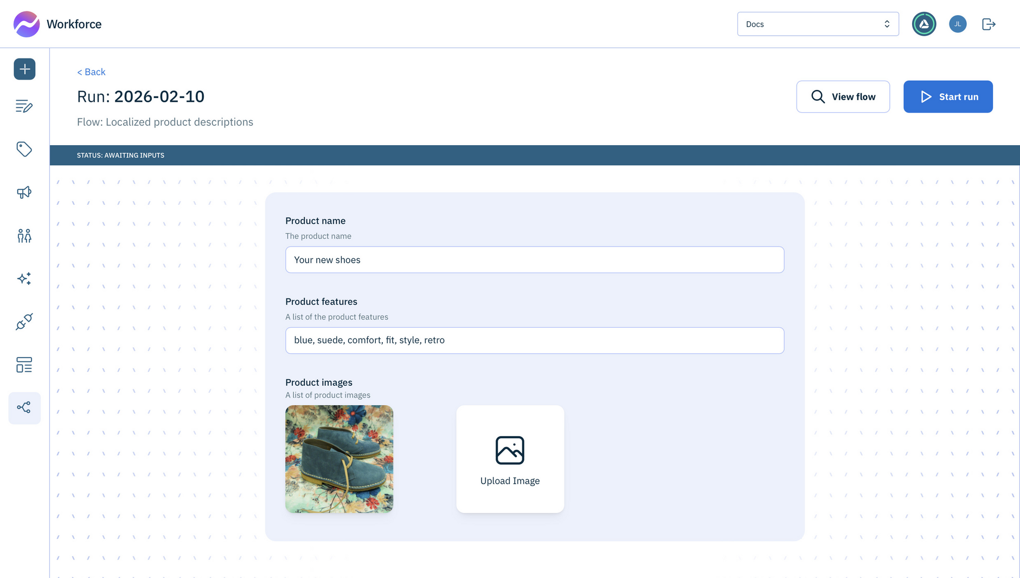
Task: Sign out using the logout icon
Action: click(989, 24)
